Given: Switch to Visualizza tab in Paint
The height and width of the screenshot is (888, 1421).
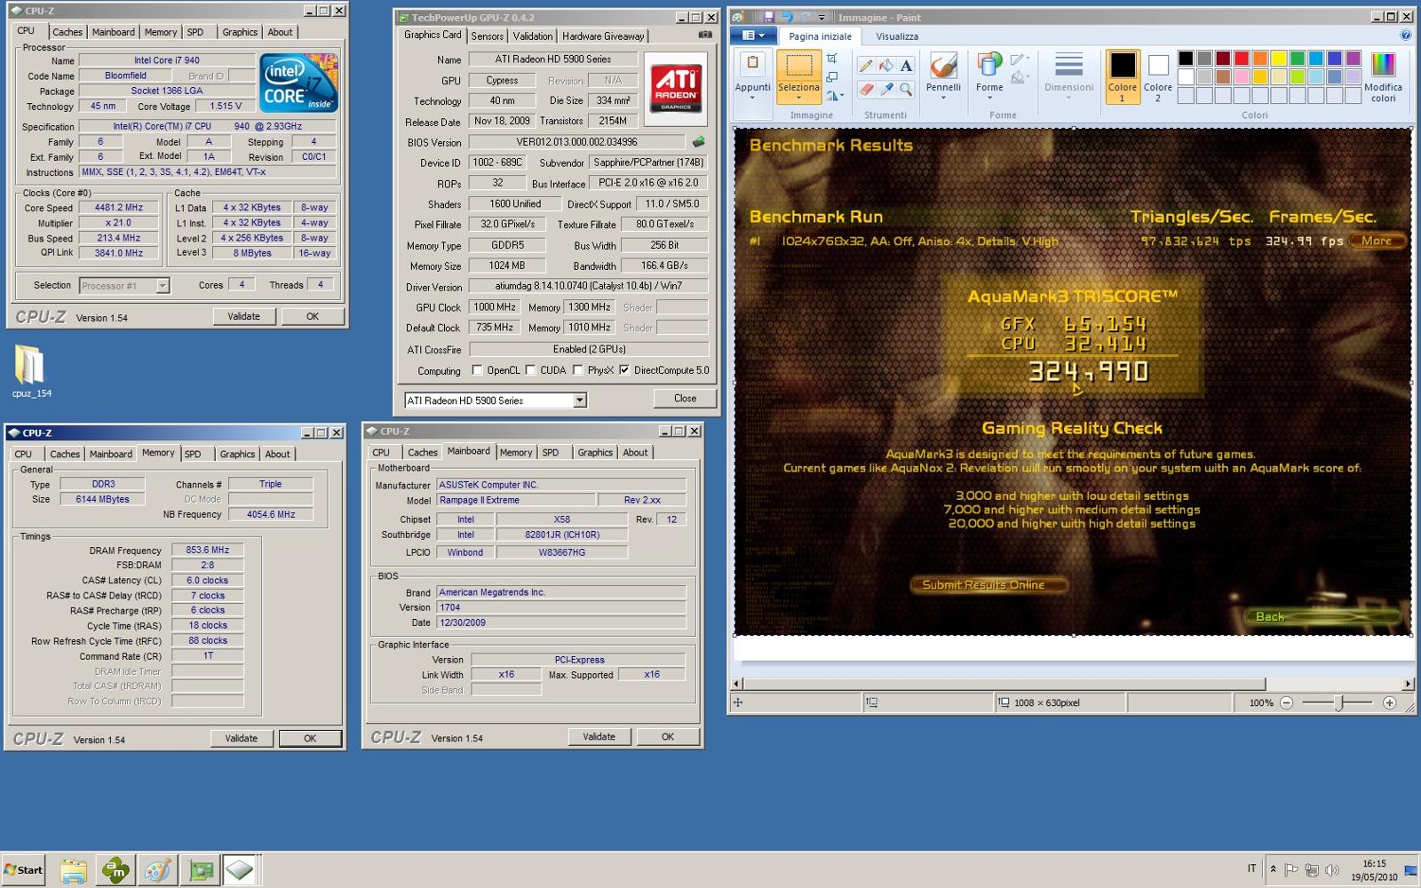Looking at the screenshot, I should 897,36.
